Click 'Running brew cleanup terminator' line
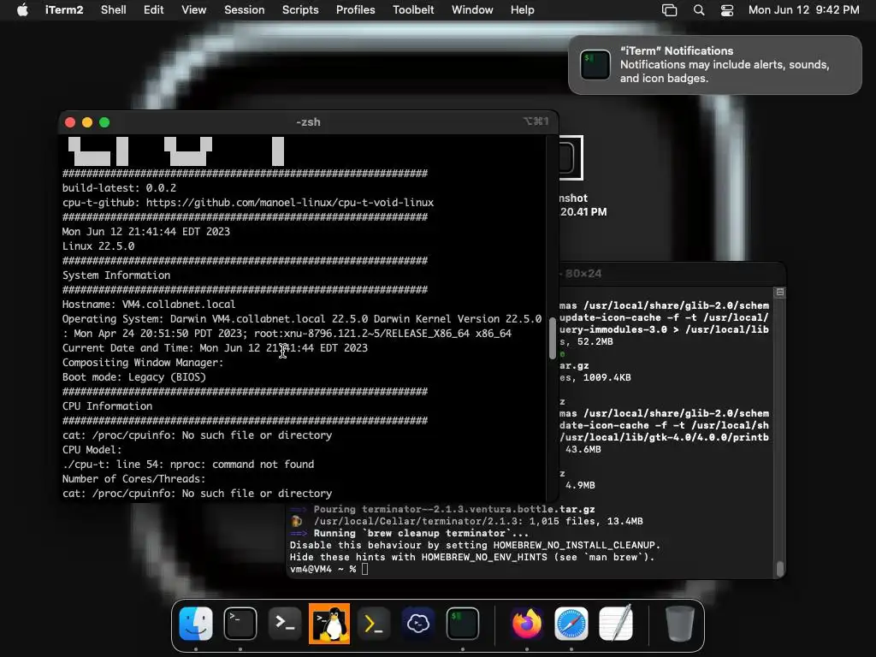The height and width of the screenshot is (657, 876). 410,534
